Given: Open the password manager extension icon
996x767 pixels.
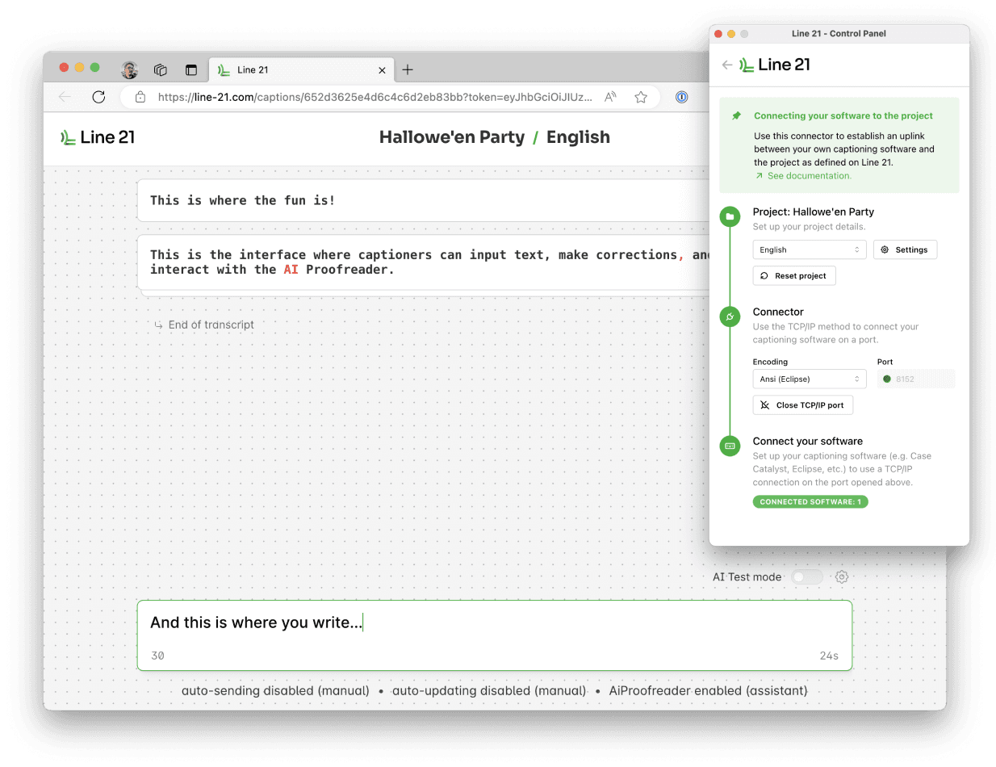Looking at the screenshot, I should point(681,97).
